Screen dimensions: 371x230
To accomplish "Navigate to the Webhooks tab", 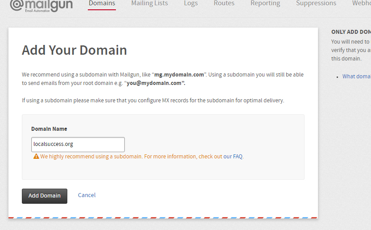I will click(x=361, y=4).
